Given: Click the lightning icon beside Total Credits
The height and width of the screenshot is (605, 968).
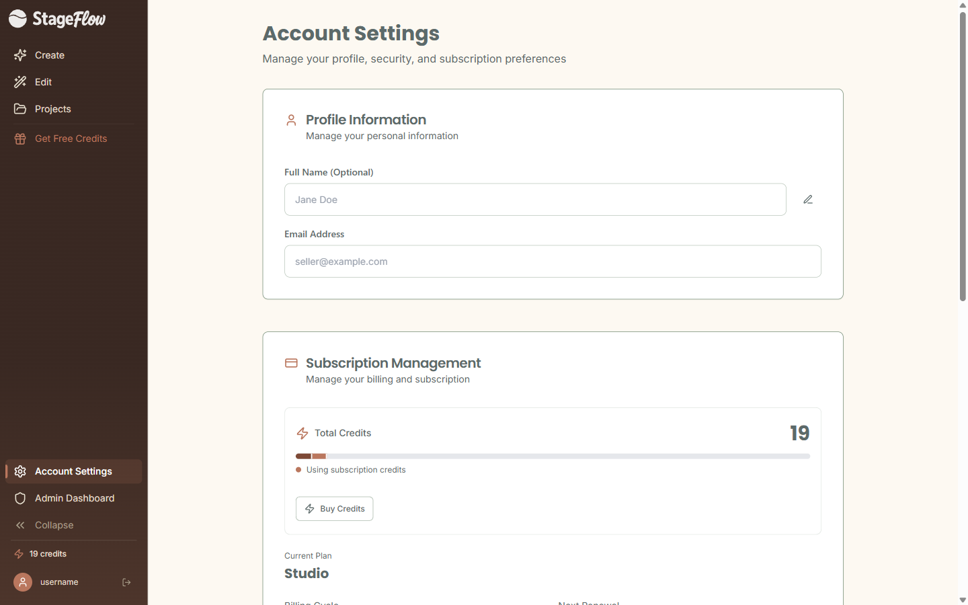Looking at the screenshot, I should point(302,433).
